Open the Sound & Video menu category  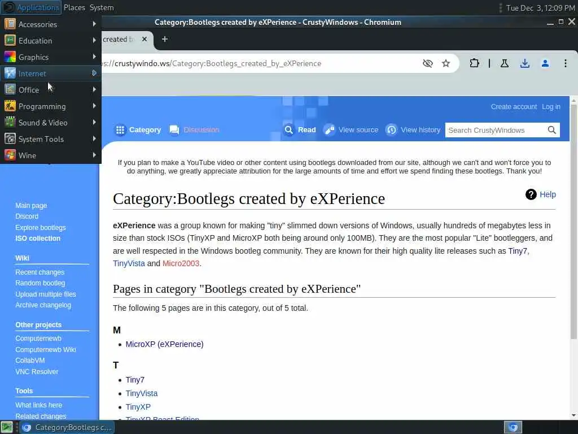[x=51, y=123]
